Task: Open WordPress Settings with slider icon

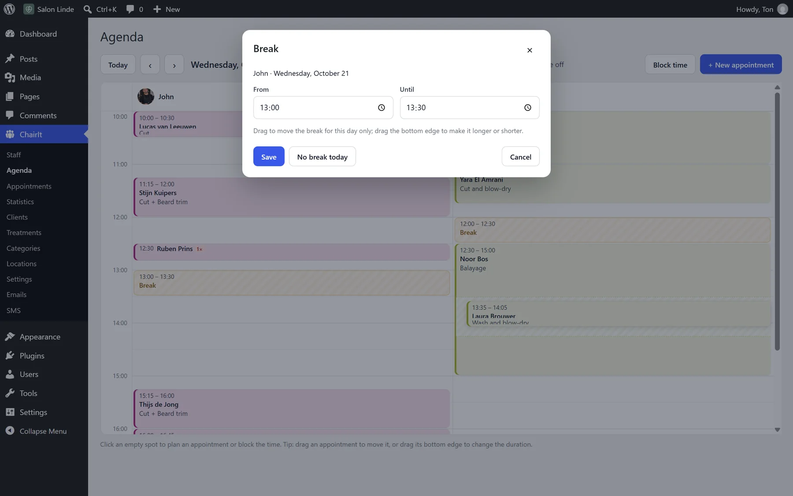Action: (44, 412)
